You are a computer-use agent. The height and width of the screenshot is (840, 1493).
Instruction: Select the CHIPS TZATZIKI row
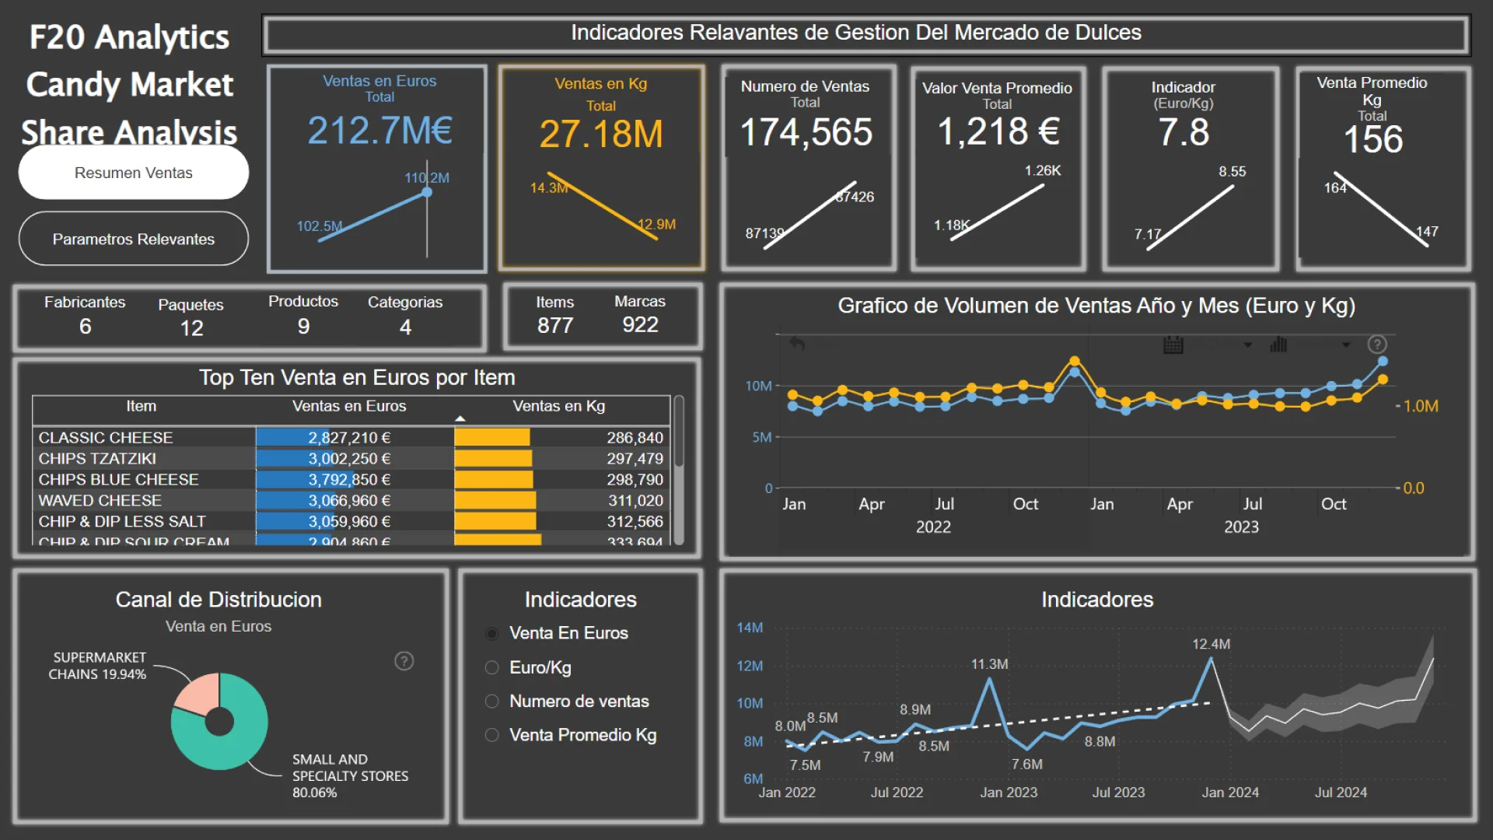tap(351, 459)
